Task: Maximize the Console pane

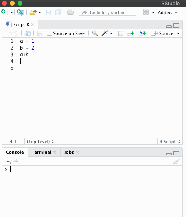Action: coord(176,153)
